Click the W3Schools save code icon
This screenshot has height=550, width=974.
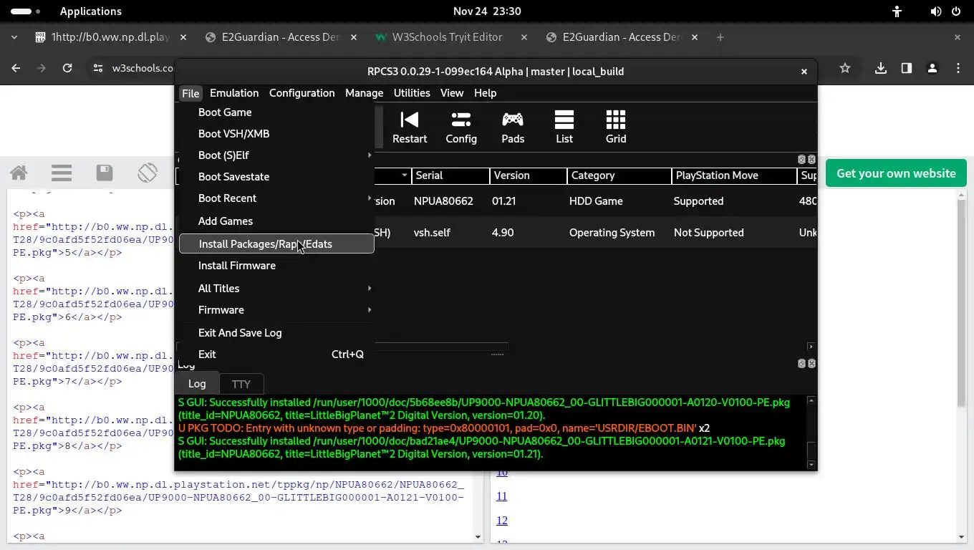105,173
